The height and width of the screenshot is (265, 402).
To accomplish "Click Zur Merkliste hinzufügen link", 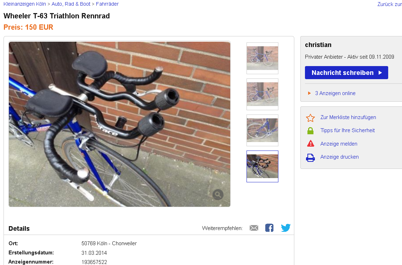I will 348,117.
